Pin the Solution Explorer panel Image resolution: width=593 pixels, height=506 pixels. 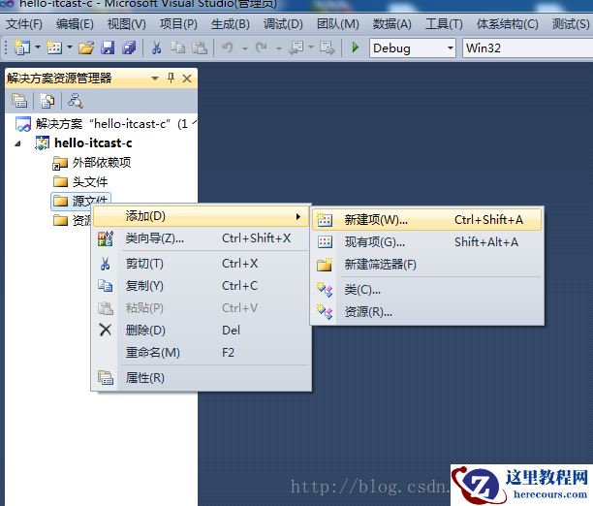(x=171, y=79)
